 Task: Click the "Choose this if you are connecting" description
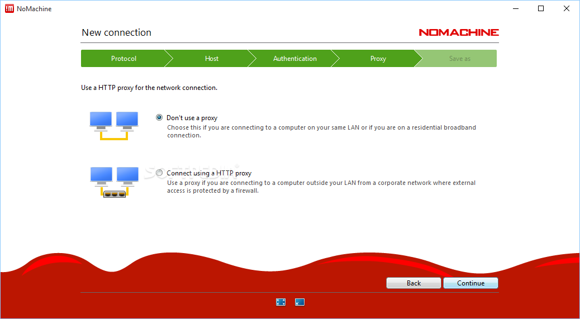click(x=321, y=131)
